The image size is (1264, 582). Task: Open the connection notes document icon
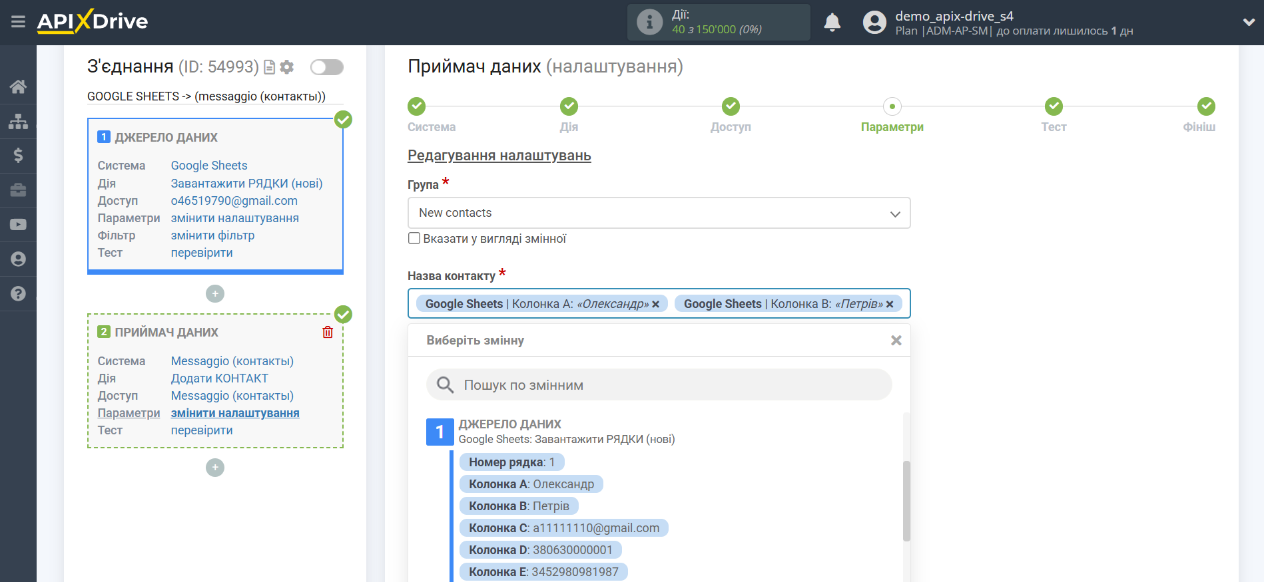[x=270, y=67]
